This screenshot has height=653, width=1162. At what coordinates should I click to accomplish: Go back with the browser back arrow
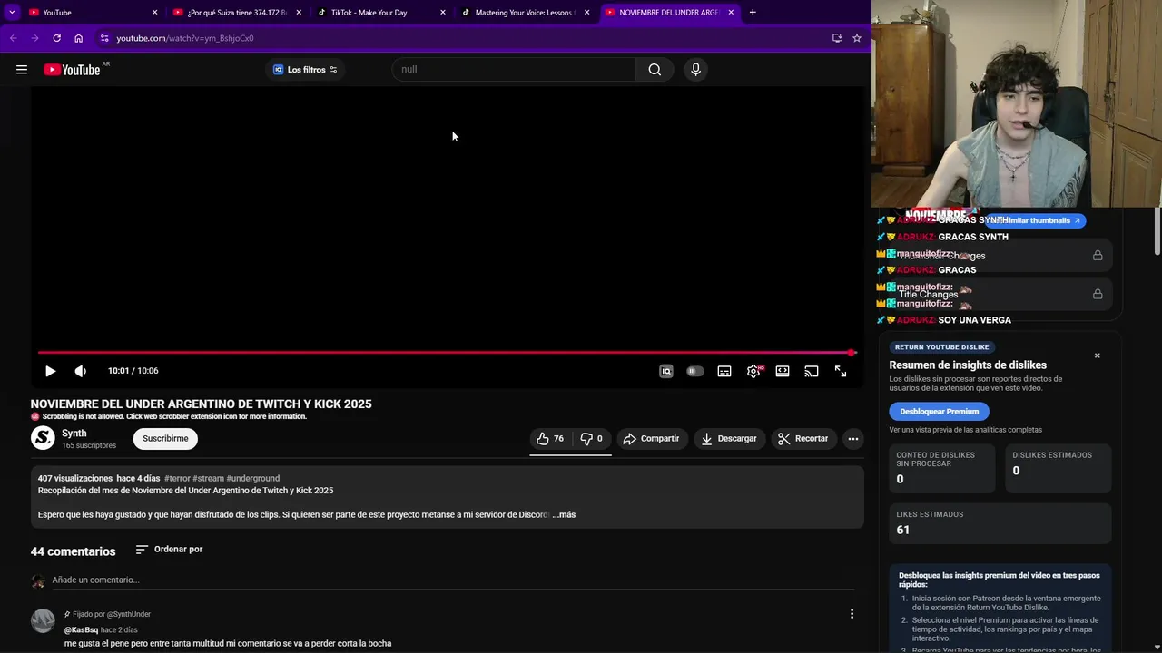(13, 38)
